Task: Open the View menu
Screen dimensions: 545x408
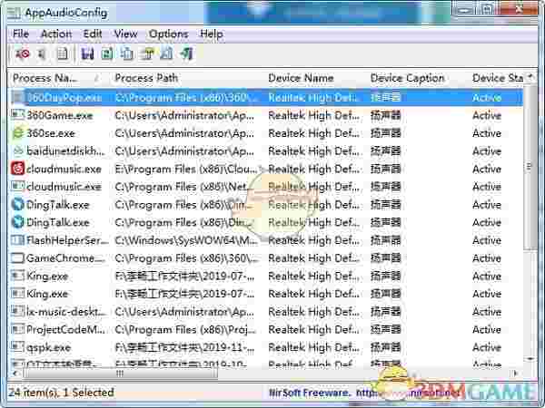Action: point(125,34)
